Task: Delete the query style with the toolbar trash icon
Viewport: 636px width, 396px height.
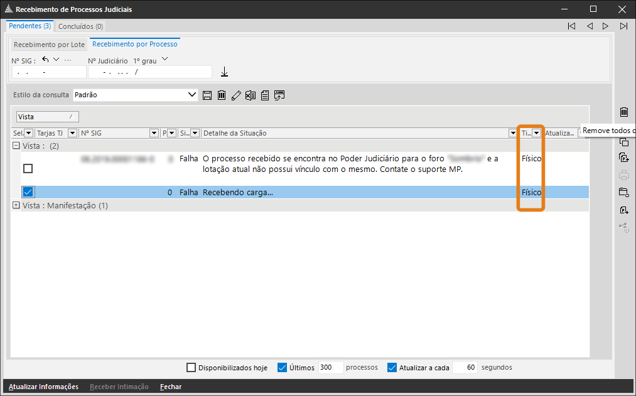Action: 222,95
